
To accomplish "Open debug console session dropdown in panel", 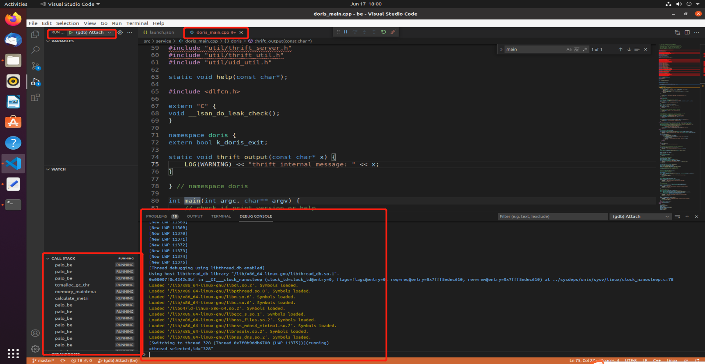I will click(x=640, y=216).
